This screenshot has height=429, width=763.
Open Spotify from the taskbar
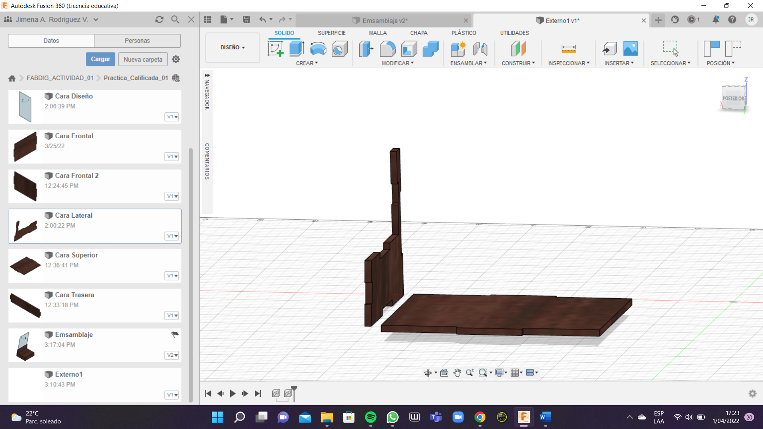[370, 417]
